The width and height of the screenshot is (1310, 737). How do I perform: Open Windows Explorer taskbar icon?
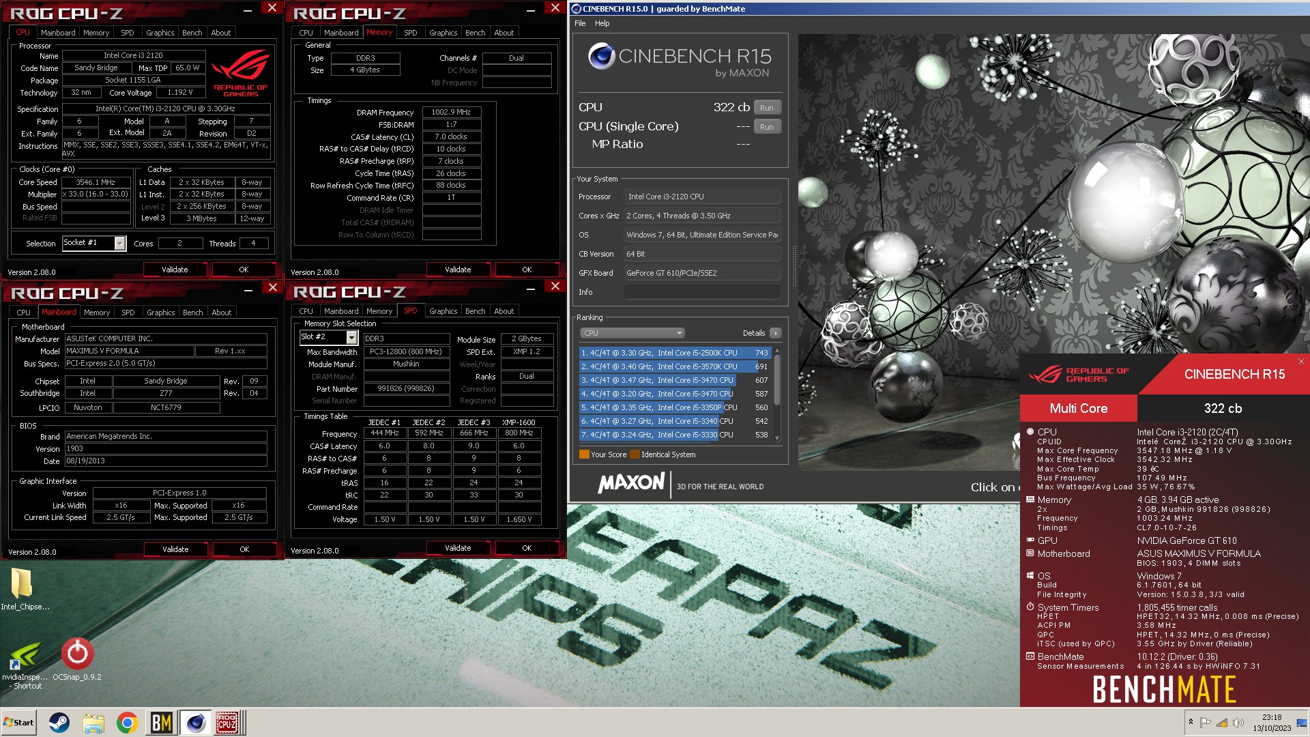[93, 722]
